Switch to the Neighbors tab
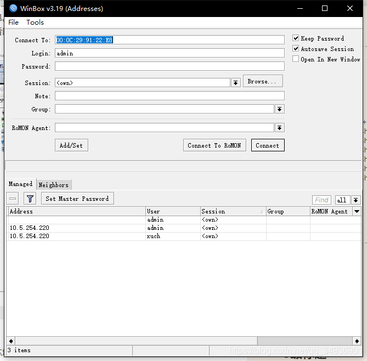The image size is (367, 361). [54, 185]
